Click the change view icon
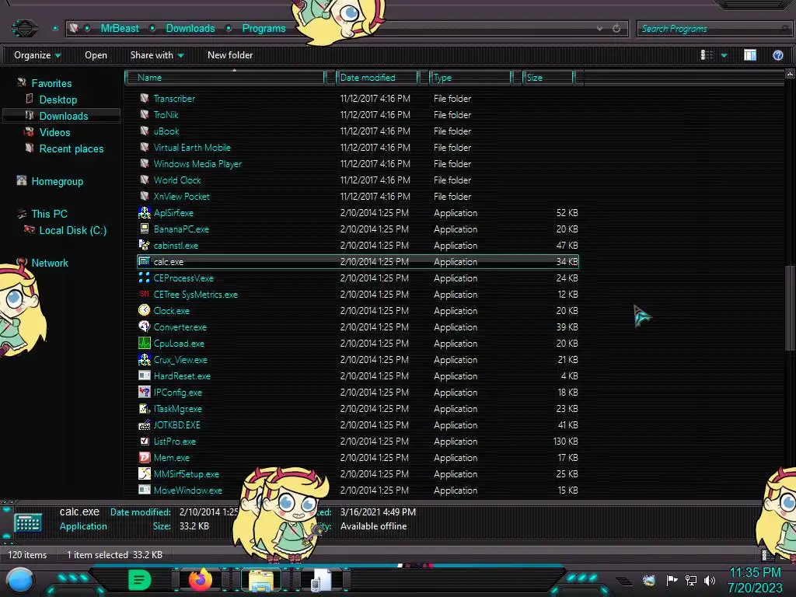Viewport: 796px width, 597px height. click(707, 55)
